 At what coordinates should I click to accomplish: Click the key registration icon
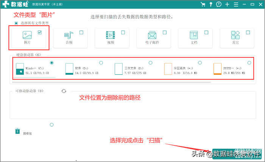[211, 4]
